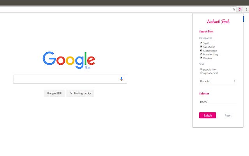Click the Selector heading

pos(204,94)
